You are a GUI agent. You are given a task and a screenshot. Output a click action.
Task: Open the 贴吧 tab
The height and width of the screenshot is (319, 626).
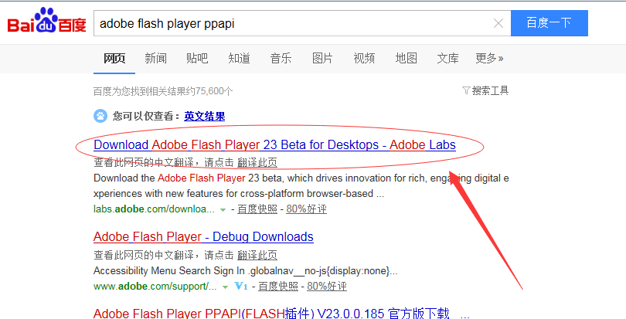coord(197,58)
